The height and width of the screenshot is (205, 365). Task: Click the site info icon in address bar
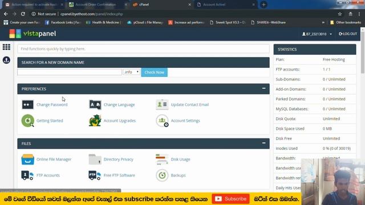(x=34, y=14)
